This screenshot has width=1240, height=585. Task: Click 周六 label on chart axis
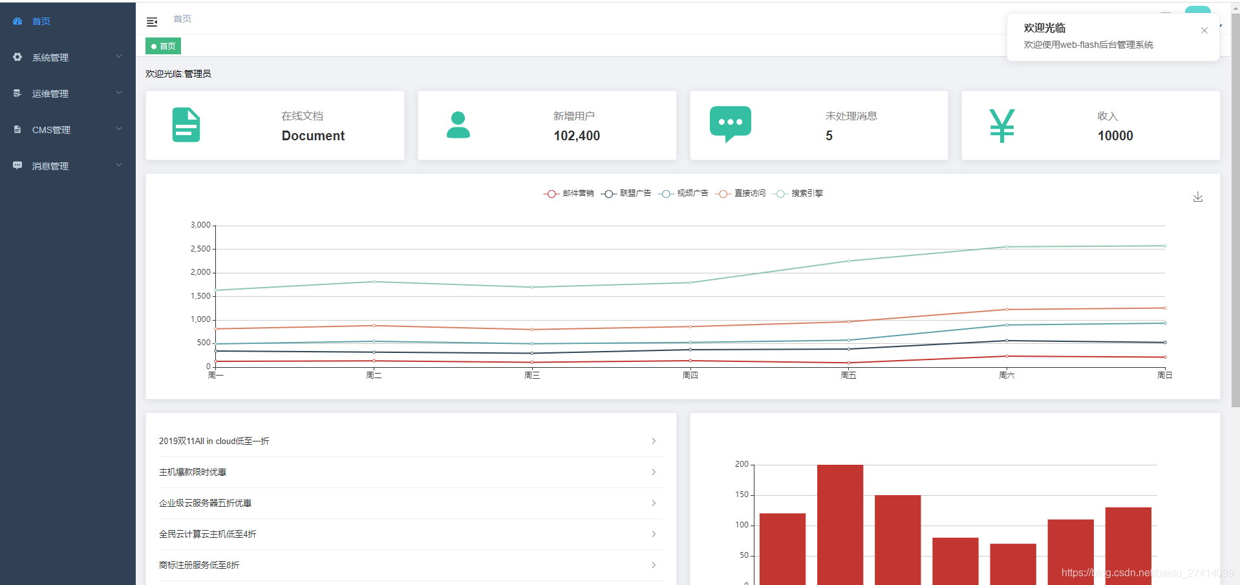[1007, 375]
